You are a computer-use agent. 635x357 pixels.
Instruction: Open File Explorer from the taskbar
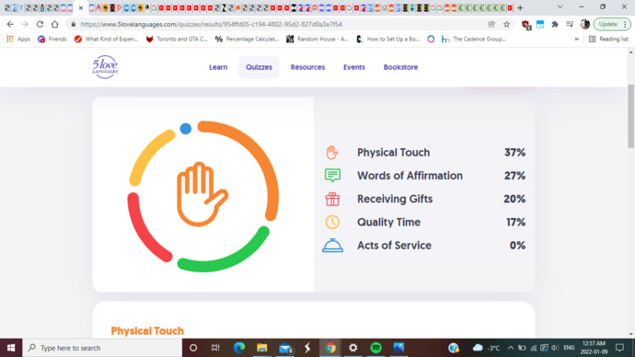pos(261,348)
